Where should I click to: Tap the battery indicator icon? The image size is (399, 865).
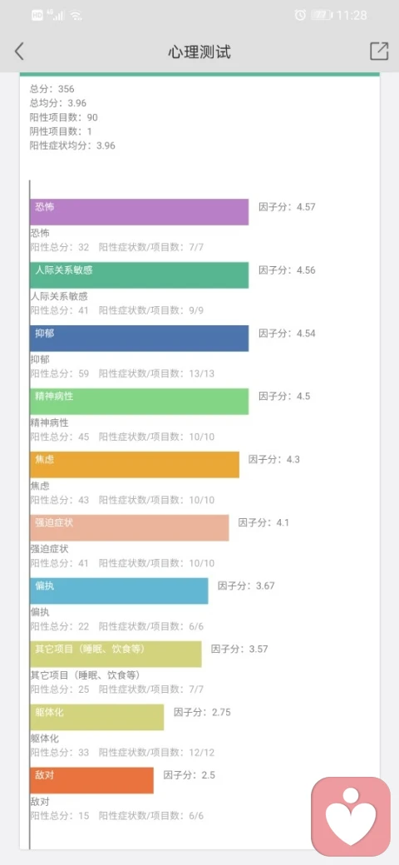click(x=322, y=16)
